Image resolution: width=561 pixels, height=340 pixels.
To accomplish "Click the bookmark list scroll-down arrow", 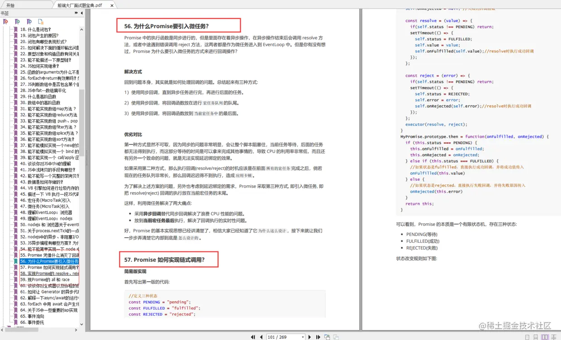I will 82,323.
